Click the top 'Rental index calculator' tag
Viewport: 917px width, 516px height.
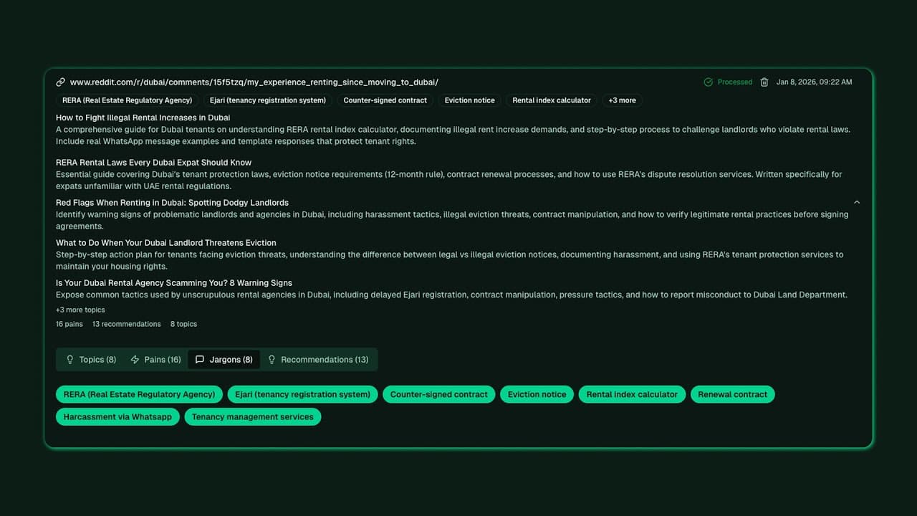tap(552, 100)
